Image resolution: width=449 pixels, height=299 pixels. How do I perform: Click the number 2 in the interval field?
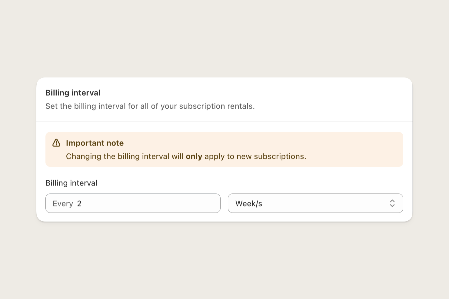79,204
